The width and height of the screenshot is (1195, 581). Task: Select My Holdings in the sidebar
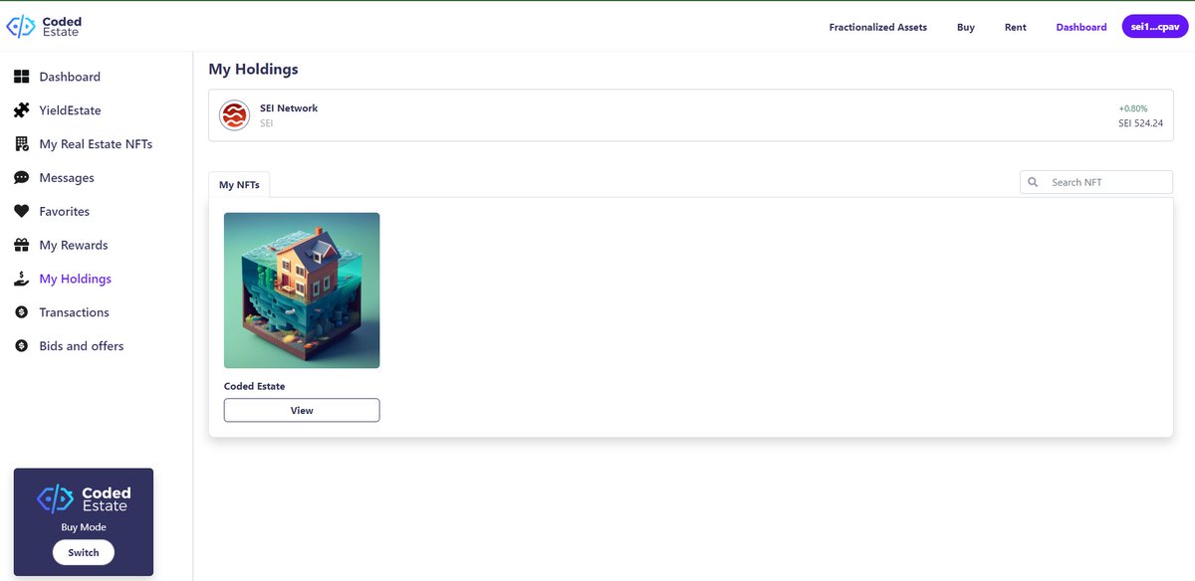pyautogui.click(x=76, y=279)
